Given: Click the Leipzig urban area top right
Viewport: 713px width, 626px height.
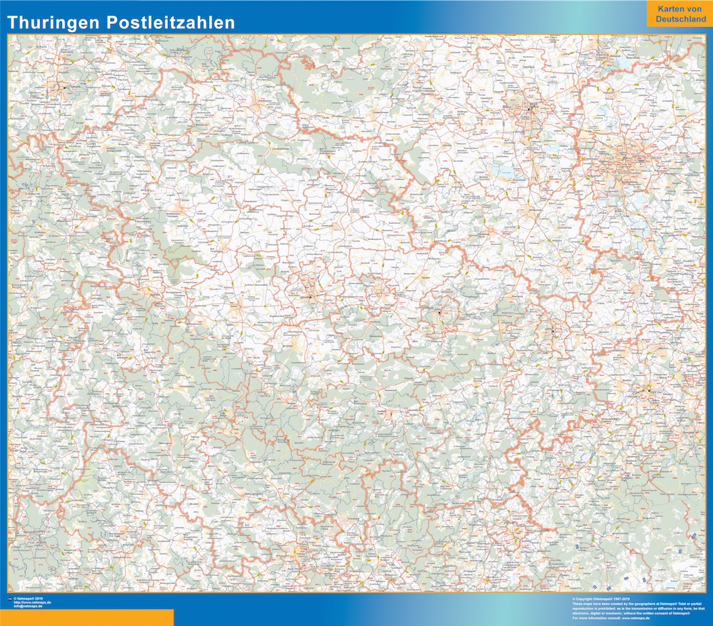Looking at the screenshot, I should point(626,160).
